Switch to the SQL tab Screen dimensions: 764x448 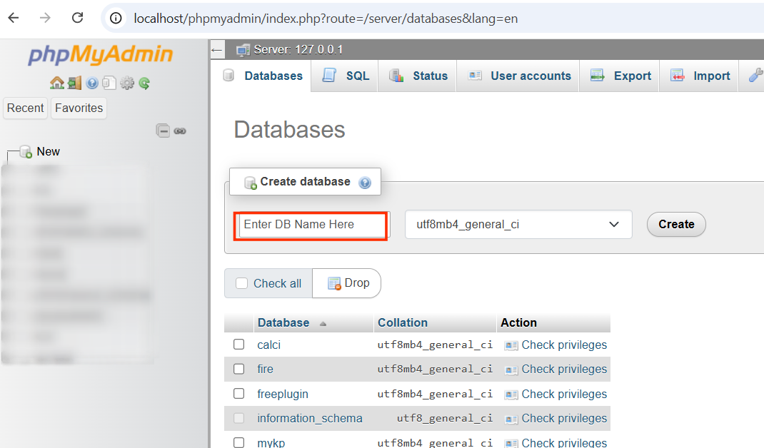tap(344, 75)
